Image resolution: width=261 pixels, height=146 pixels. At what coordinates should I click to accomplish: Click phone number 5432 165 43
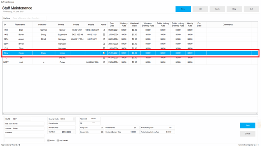pos(77,35)
